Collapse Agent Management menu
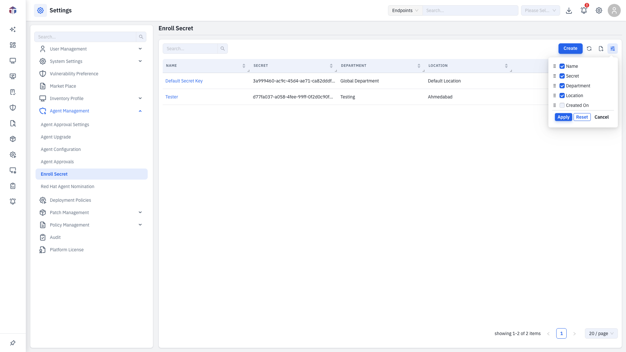 (x=91, y=111)
